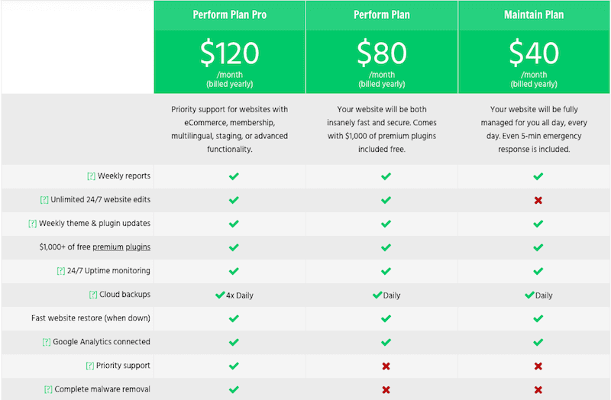This screenshot has height=400, width=611.
Task: Select the Maintain Plan column header
Action: (x=534, y=15)
